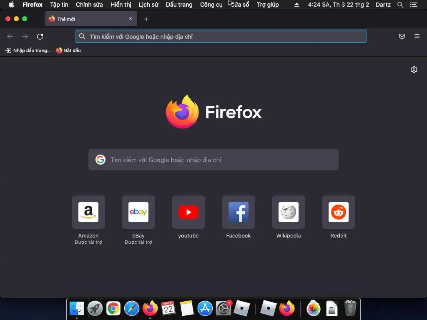Open Spotlight search magnifier in menu bar
Image resolution: width=427 pixels, height=320 pixels.
[400, 5]
